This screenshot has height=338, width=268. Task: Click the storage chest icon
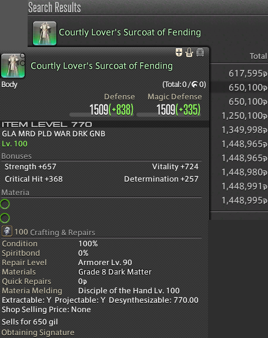(x=200, y=52)
